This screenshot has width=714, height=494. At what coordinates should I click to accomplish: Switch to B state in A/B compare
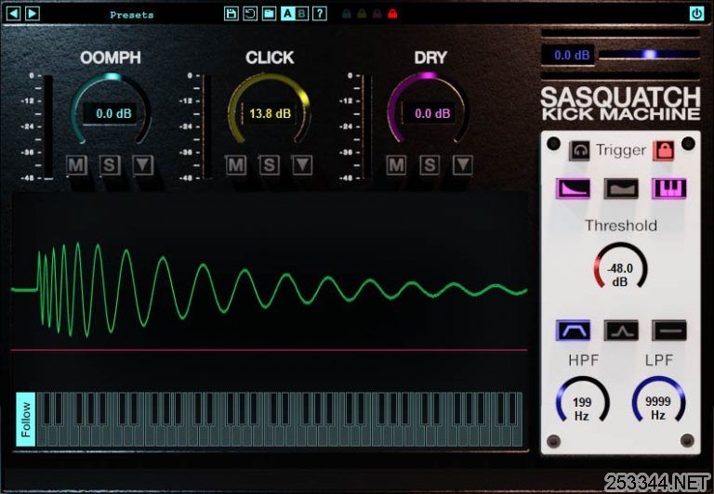(x=301, y=14)
